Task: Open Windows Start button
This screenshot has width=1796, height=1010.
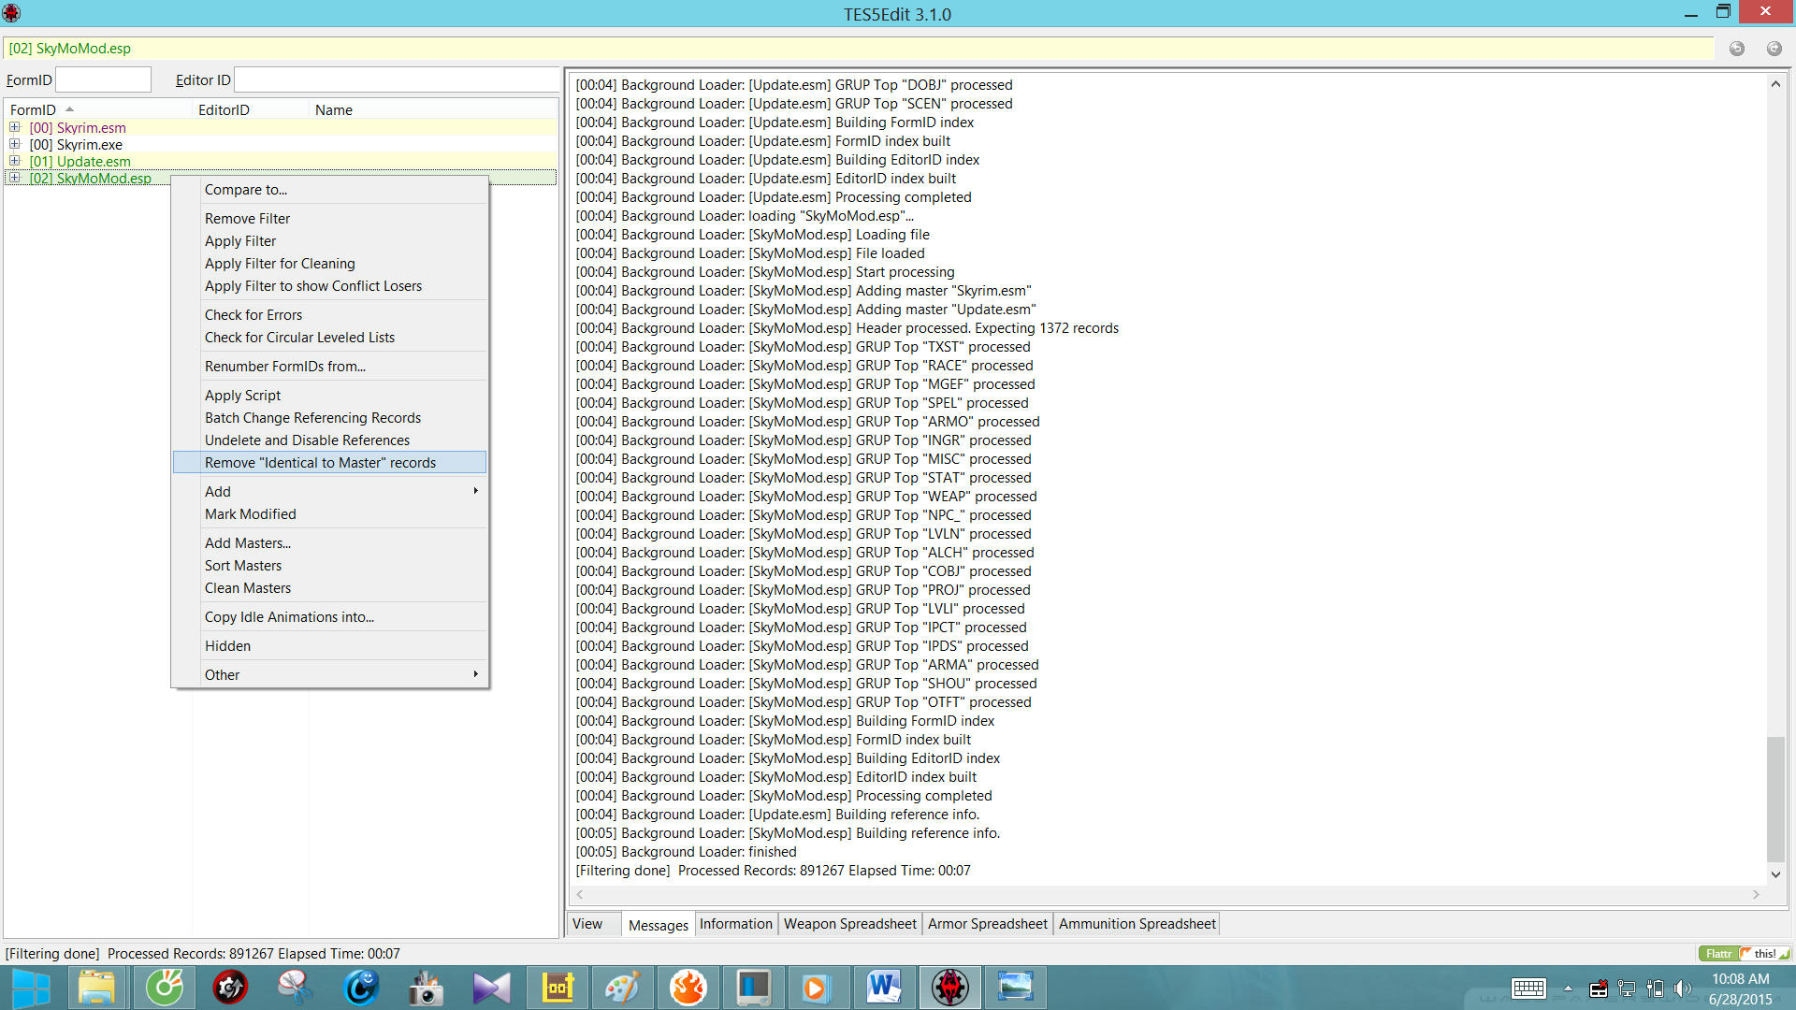Action: [x=30, y=988]
